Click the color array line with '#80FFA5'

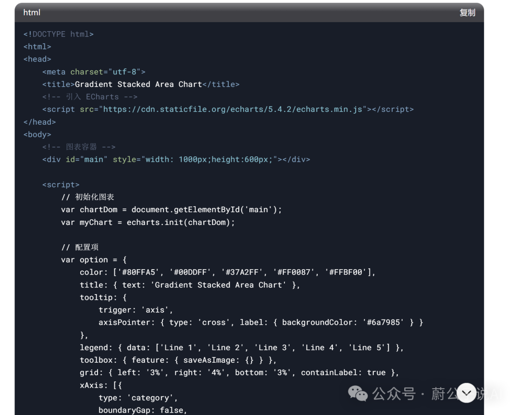228,272
